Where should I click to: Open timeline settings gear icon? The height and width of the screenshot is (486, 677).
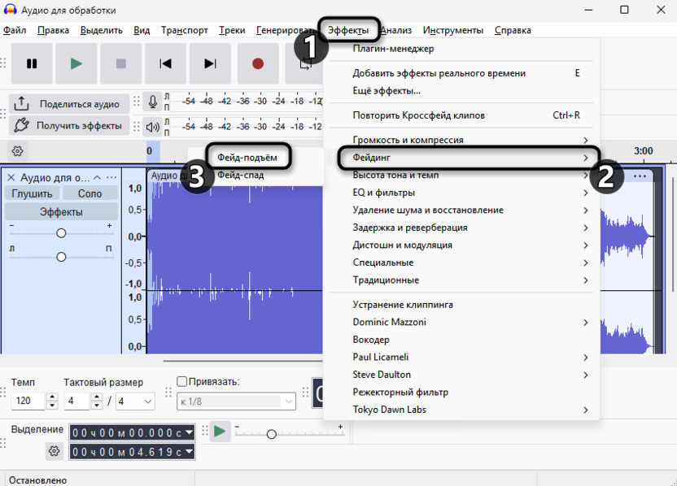pos(17,151)
